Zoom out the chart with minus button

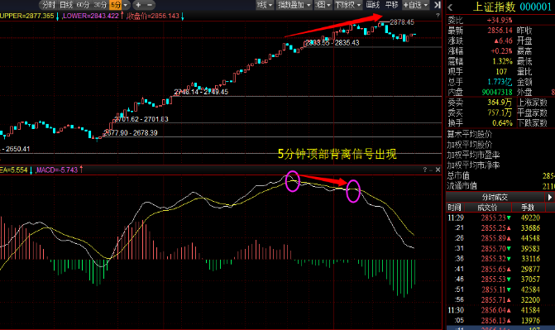coord(150,5)
